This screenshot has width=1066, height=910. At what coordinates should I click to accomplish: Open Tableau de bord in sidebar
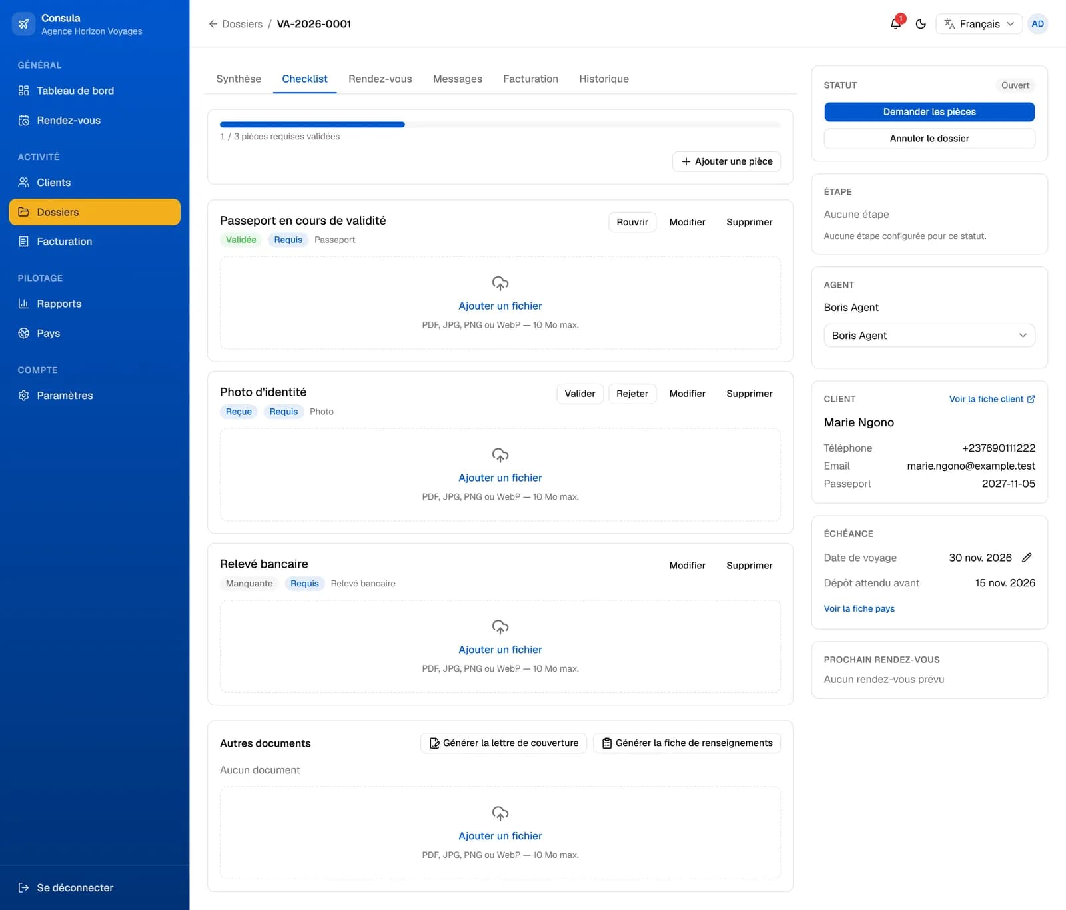(x=95, y=91)
